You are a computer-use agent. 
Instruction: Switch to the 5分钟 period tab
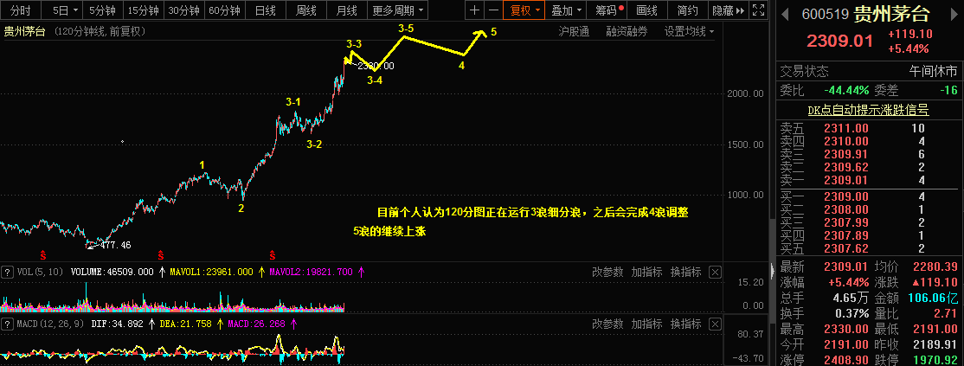click(x=102, y=10)
